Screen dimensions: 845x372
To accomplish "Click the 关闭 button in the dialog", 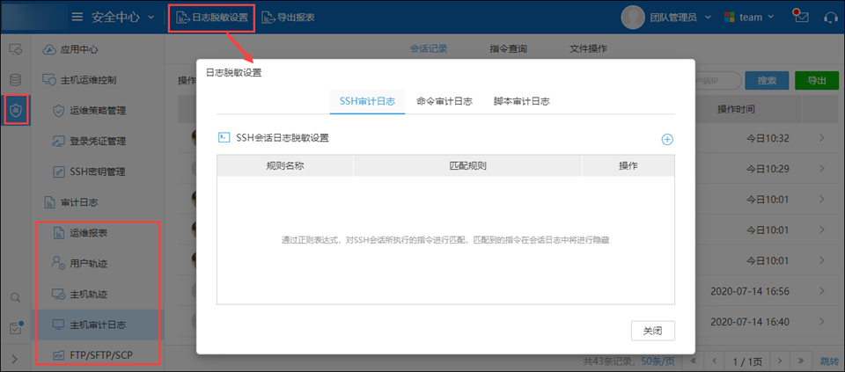I will pyautogui.click(x=652, y=331).
